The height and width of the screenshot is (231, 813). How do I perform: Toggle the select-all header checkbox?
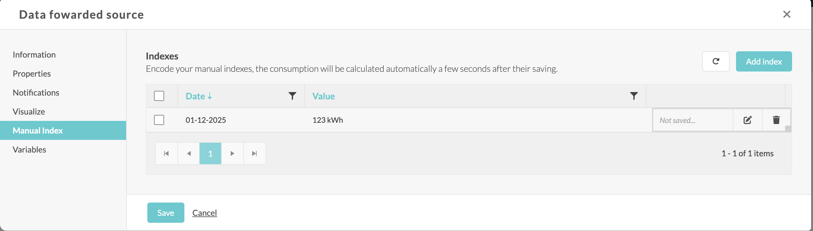[159, 96]
